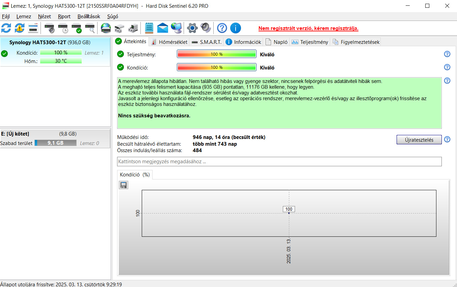The image size is (457, 287).
Task: Click the refresh disk status toolbar icon
Action: click(6, 28)
